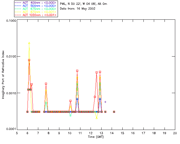180x144 pixels.
Task: Select the highest yellow triangle peak marker
Action: click(29, 43)
